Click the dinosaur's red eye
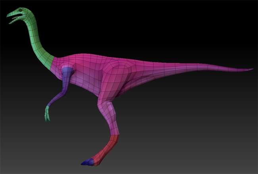This screenshot has width=258, height=174. pyautogui.click(x=20, y=10)
